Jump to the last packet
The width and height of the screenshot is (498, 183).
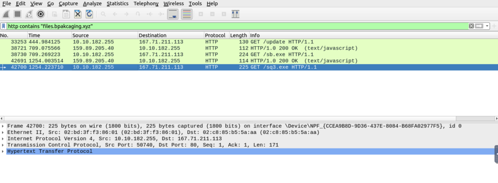click(160, 14)
